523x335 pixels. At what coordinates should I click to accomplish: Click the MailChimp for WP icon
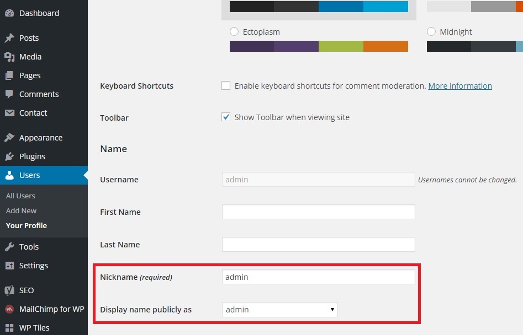(9, 309)
